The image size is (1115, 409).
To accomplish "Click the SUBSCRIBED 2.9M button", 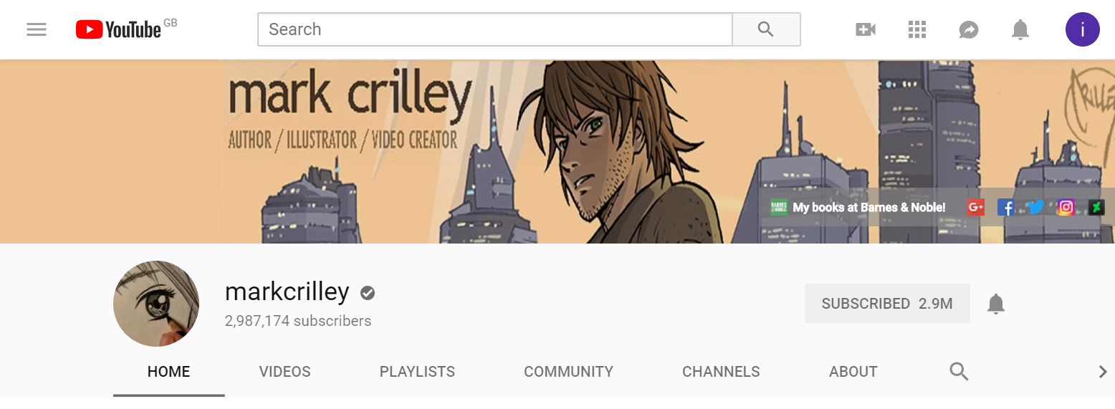I will (887, 304).
